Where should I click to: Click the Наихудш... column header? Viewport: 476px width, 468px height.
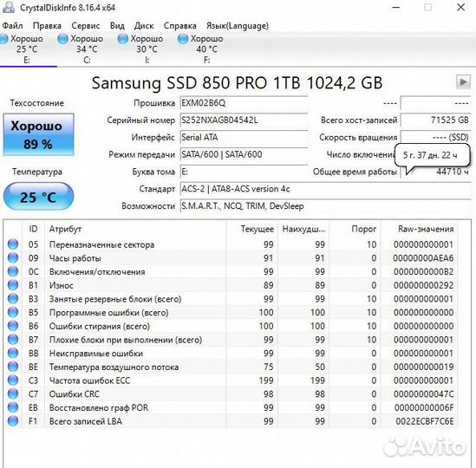303,229
